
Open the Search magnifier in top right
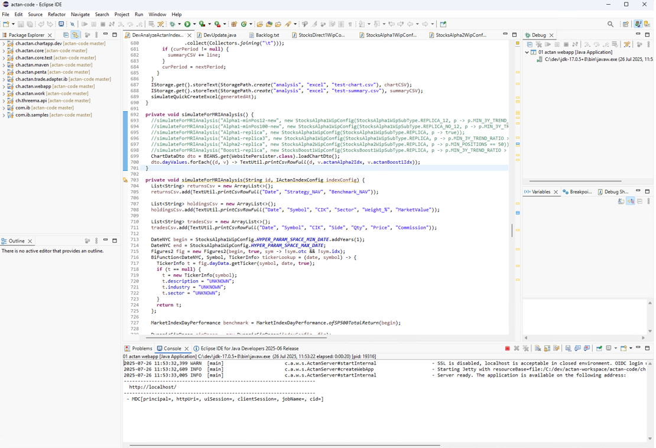610,24
